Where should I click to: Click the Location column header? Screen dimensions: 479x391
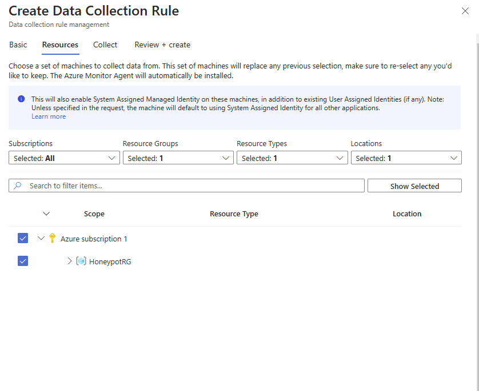(x=407, y=214)
